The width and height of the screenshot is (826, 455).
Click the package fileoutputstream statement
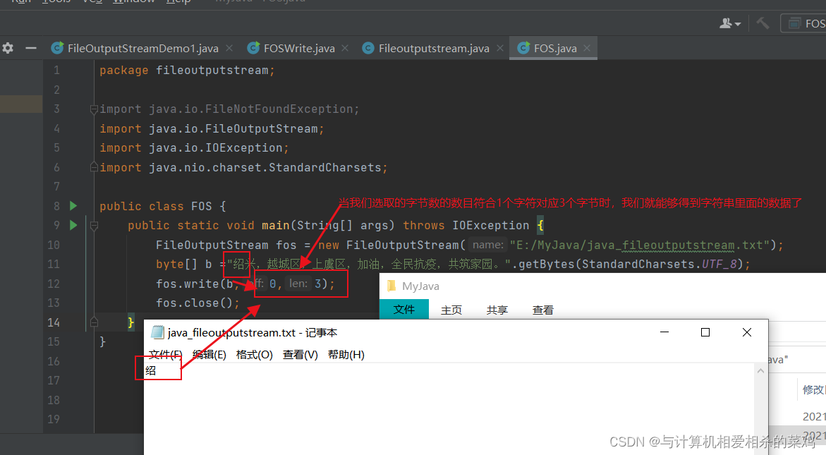click(187, 71)
